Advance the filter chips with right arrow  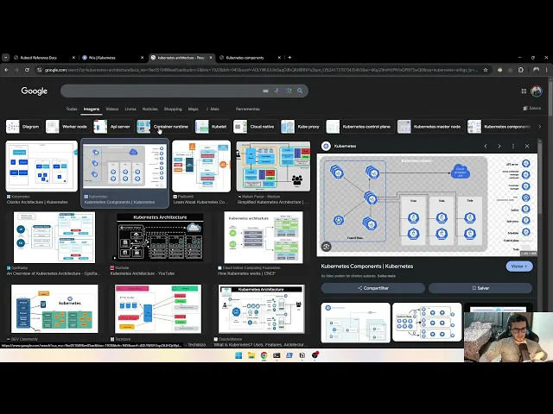point(539,127)
